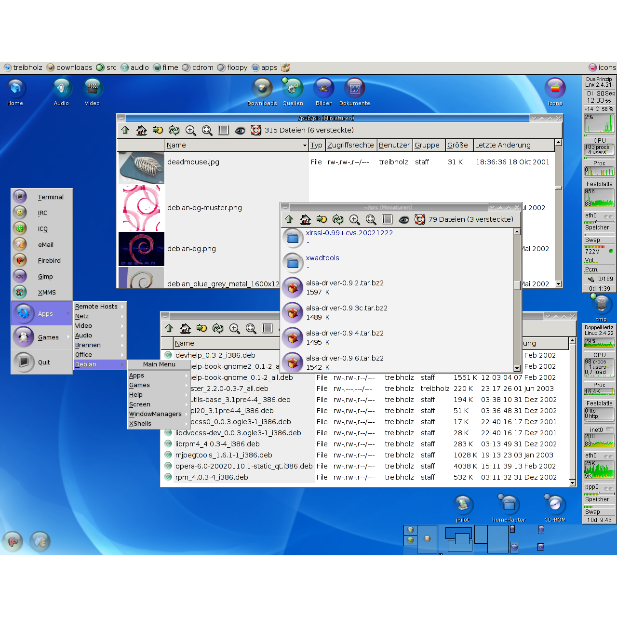Click the up-directory arrow in the src window toolbar
The image size is (617, 617).
pos(289,219)
